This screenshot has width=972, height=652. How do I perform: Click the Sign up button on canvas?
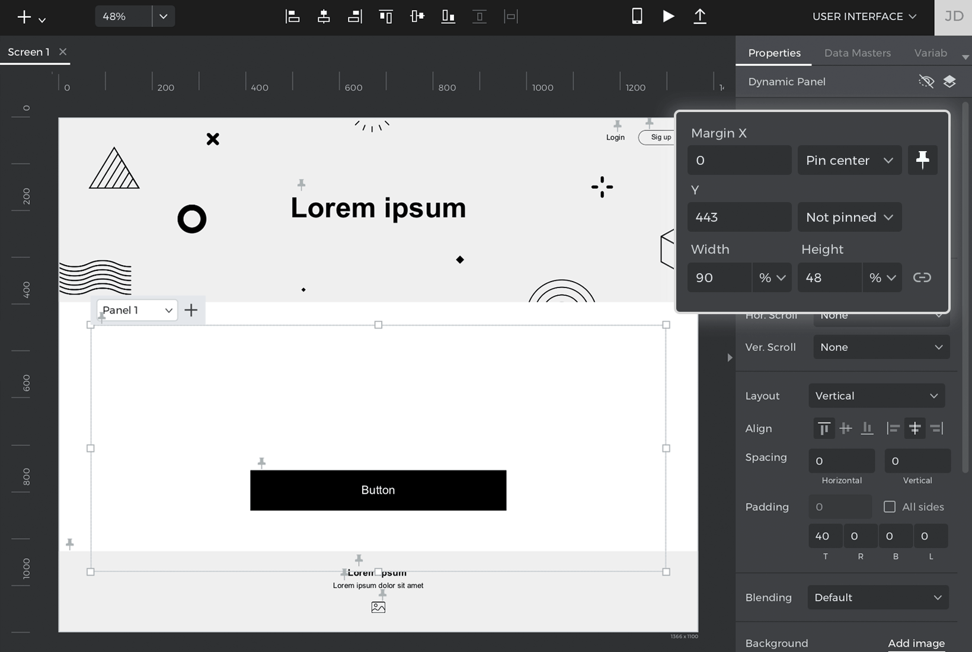point(657,137)
